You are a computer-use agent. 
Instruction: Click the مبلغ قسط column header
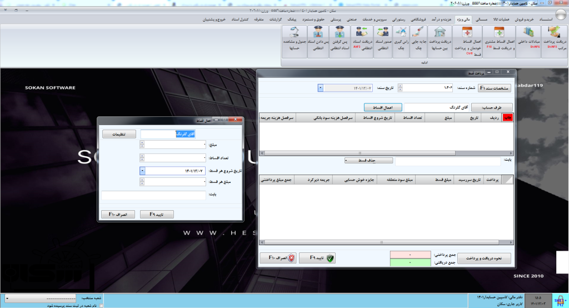coord(435,180)
